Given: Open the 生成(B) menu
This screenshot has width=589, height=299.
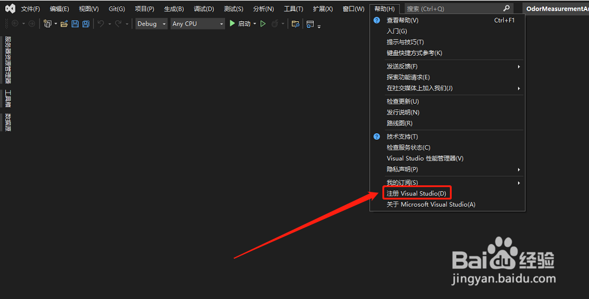Looking at the screenshot, I should [x=174, y=9].
